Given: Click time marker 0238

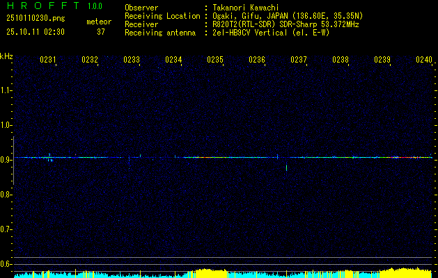Looking at the screenshot, I should tap(341, 60).
